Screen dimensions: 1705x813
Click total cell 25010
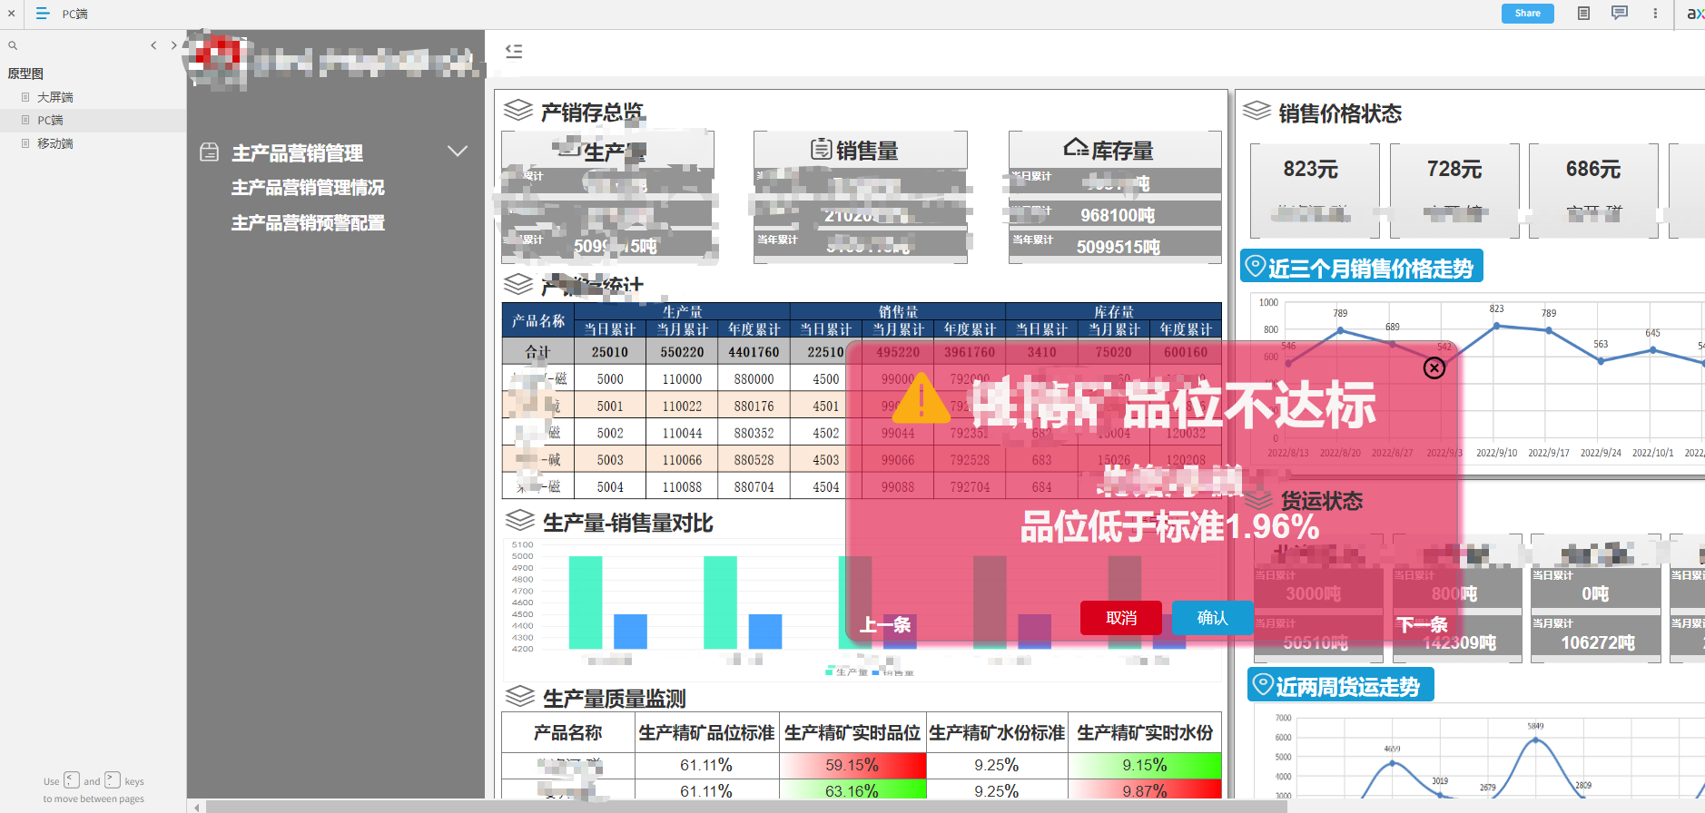(610, 352)
